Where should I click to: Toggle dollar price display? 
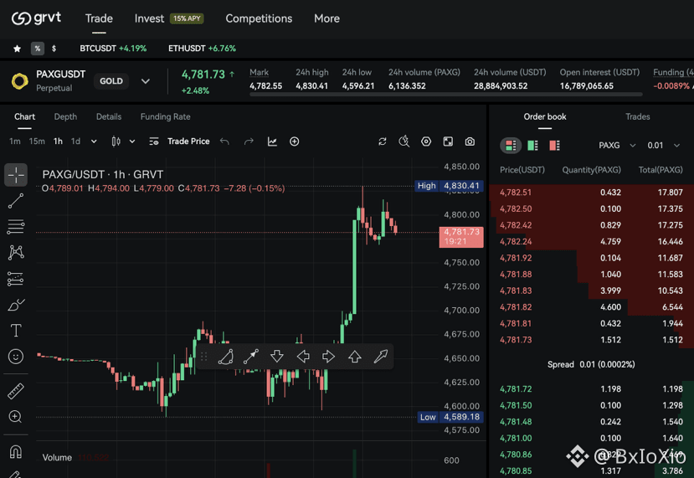[x=54, y=49]
